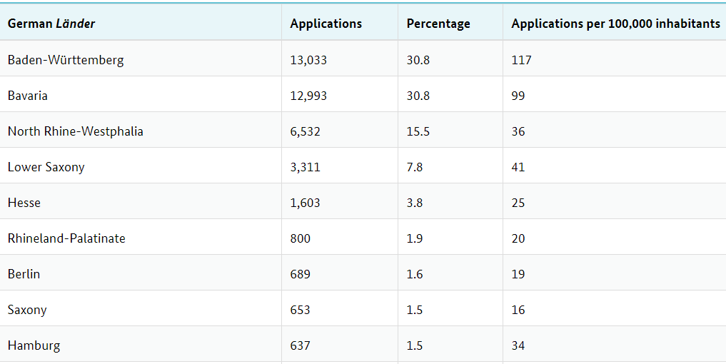The image size is (726, 364).
Task: Click Bavaria's 30.8 percentage
Action: point(418,96)
